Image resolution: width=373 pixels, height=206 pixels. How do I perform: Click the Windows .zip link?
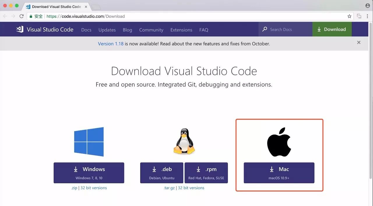click(74, 188)
